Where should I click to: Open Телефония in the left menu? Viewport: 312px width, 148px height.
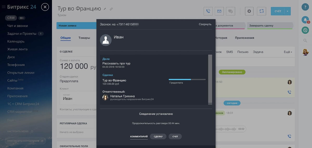16,65
